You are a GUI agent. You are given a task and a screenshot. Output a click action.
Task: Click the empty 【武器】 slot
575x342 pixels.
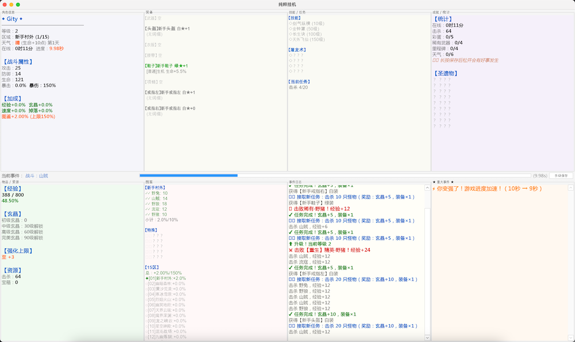click(x=154, y=18)
